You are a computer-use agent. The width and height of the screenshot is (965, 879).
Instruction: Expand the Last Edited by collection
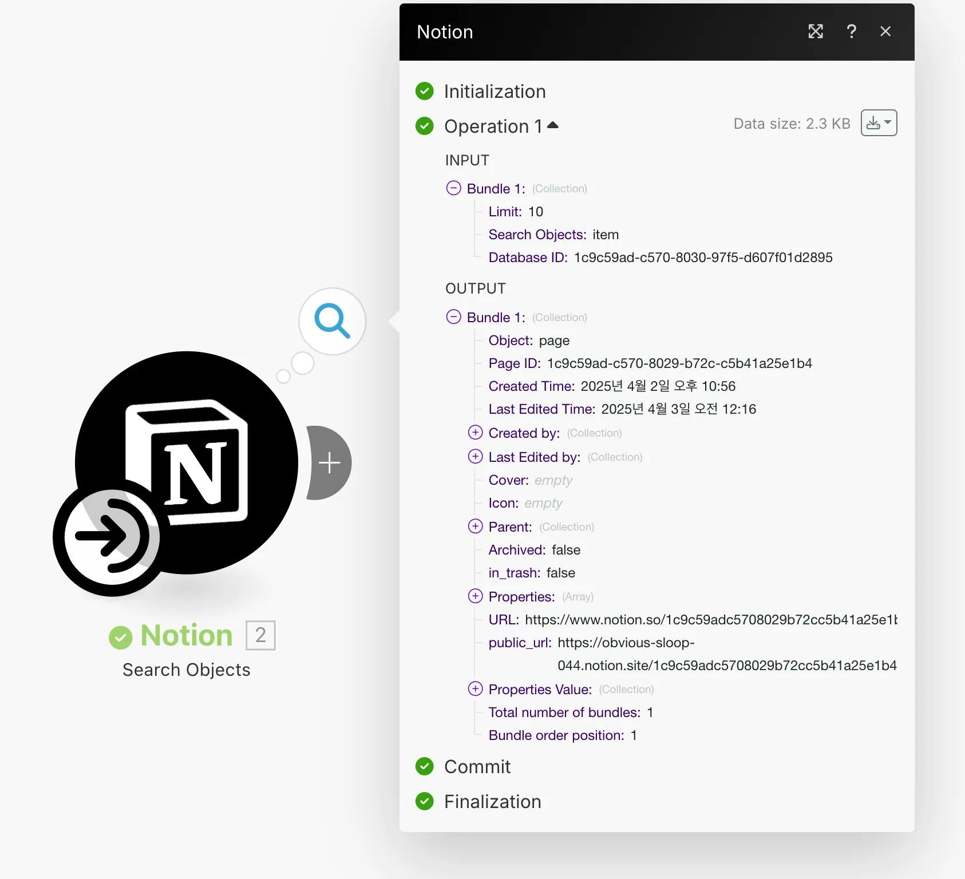tap(475, 457)
